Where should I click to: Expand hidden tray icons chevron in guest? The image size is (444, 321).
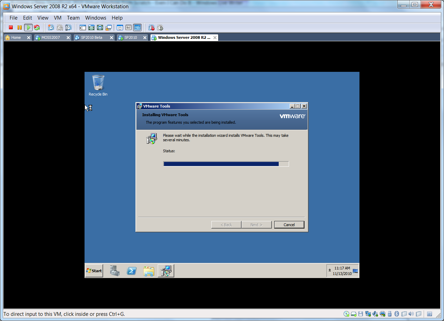tap(330, 270)
